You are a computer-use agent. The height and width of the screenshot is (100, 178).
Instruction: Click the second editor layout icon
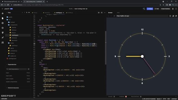point(102,13)
